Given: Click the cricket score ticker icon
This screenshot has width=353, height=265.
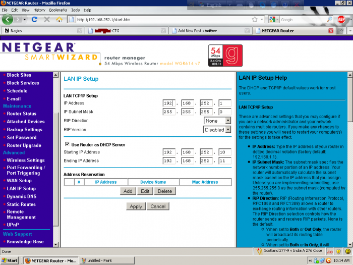Looking at the screenshot, I should pyautogui.click(x=260, y=251).
